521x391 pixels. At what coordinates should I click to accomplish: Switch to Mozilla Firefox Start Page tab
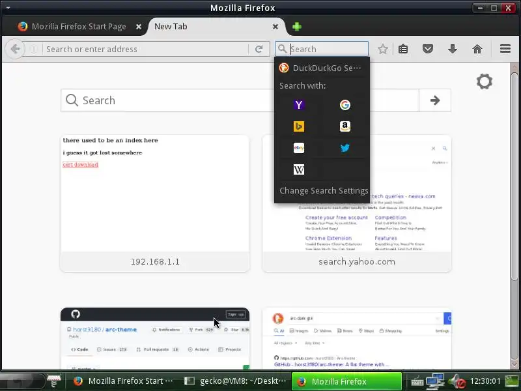[78, 27]
